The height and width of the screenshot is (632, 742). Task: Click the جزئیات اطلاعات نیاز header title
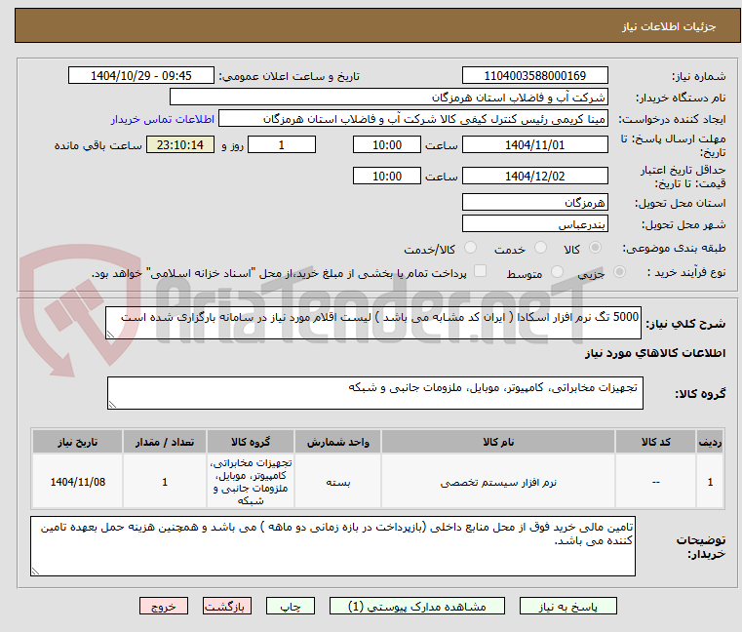click(x=669, y=26)
